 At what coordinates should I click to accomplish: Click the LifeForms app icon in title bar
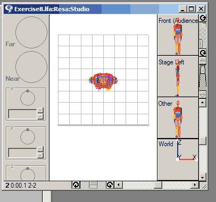(x=9, y=9)
